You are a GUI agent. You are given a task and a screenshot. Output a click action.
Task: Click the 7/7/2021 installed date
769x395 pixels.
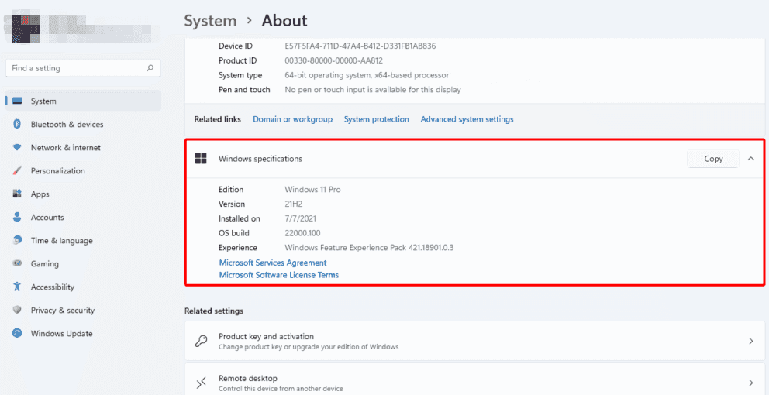point(301,218)
